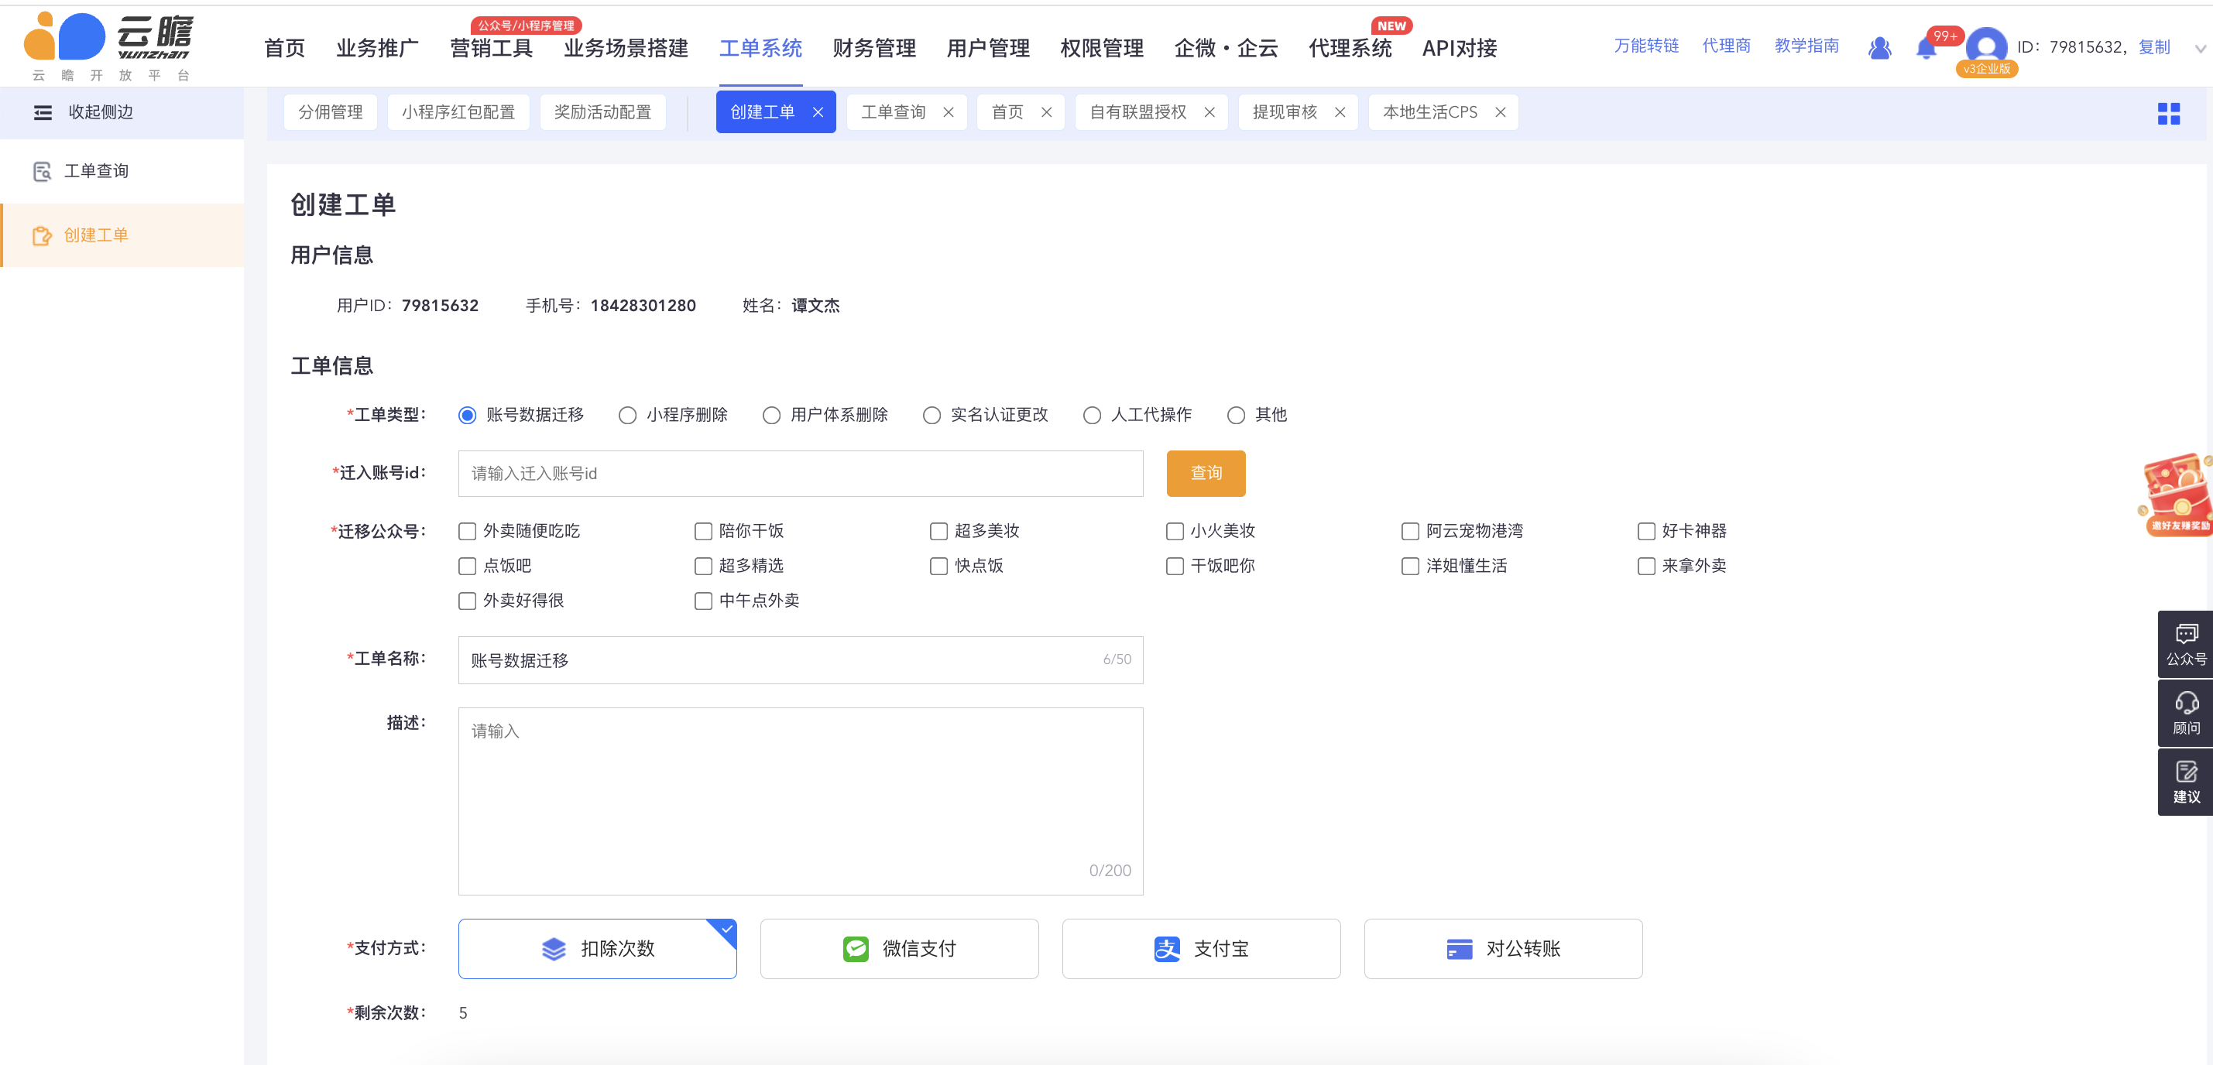
Task: Choose 微信支付 payment method
Action: 900,949
